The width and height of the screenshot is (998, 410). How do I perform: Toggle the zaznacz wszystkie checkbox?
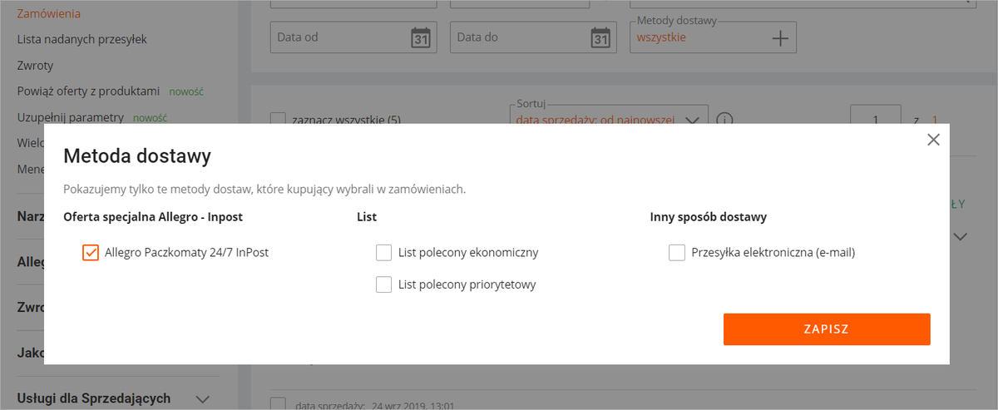pos(279,120)
